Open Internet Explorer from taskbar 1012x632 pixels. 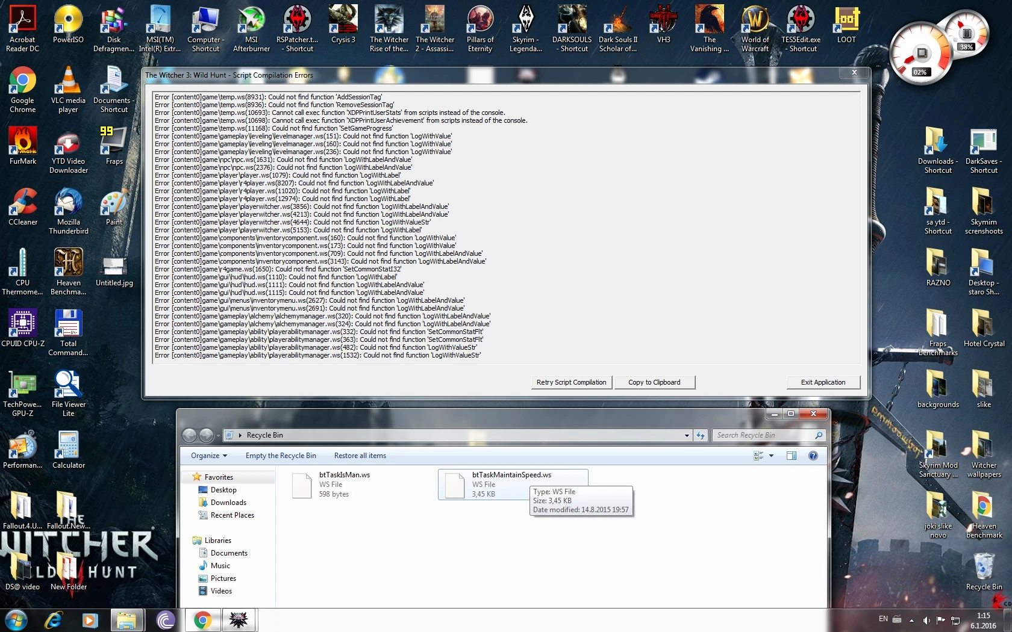(x=54, y=620)
